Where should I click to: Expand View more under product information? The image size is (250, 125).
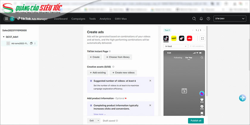[x=100, y=114]
